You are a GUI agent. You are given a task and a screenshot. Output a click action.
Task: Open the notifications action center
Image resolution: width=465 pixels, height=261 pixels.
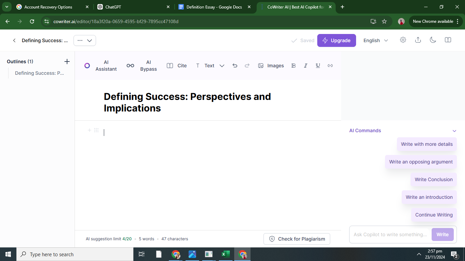tap(454, 254)
